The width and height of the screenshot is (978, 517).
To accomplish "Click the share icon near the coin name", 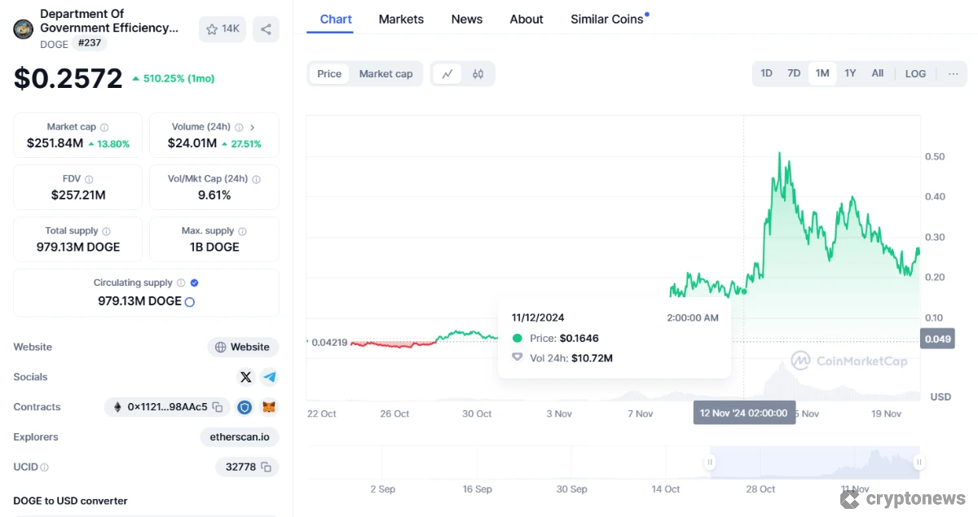I will (x=266, y=28).
